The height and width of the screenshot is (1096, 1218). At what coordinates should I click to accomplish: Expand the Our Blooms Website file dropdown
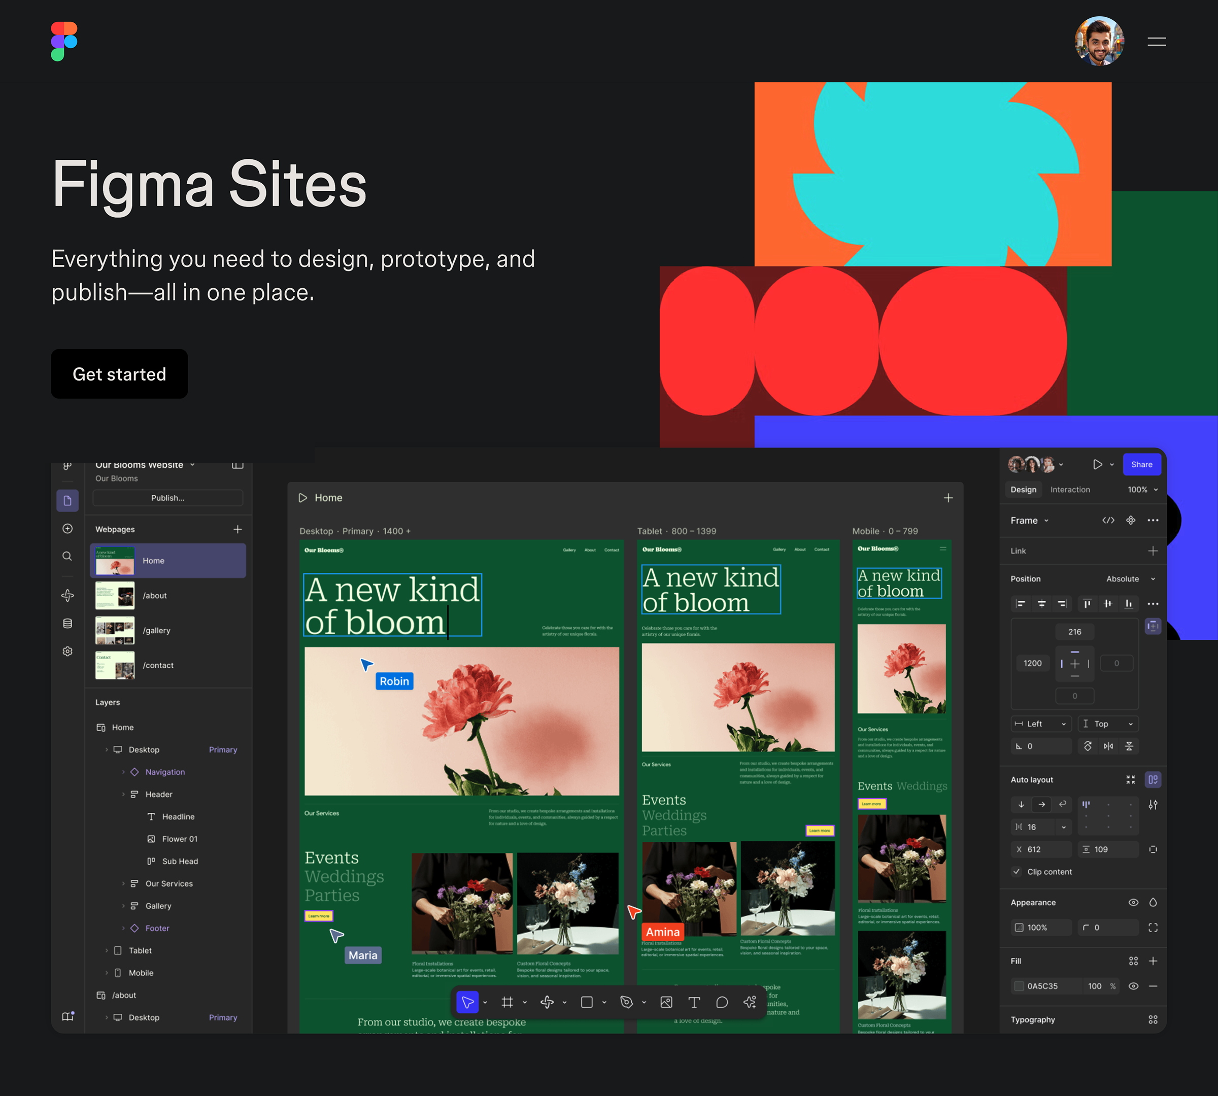(x=192, y=465)
